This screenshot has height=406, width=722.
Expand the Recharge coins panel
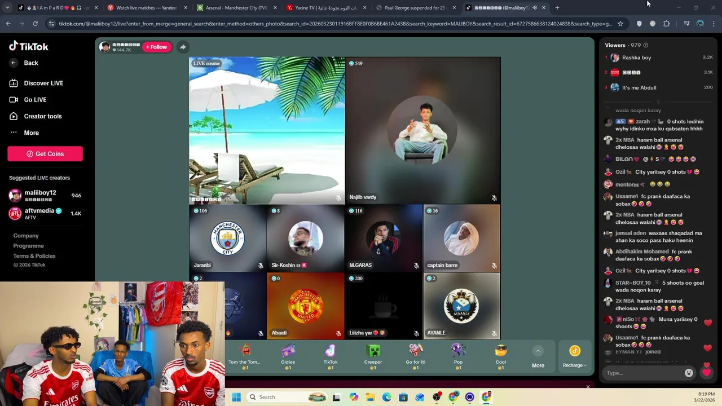[574, 356]
